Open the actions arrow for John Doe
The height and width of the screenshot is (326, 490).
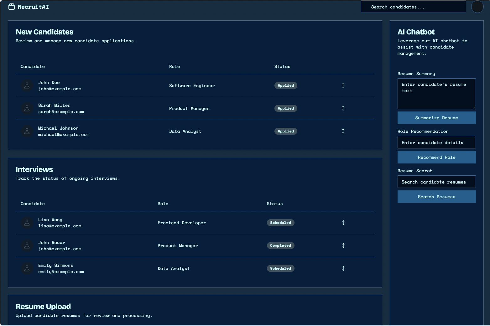(x=343, y=85)
